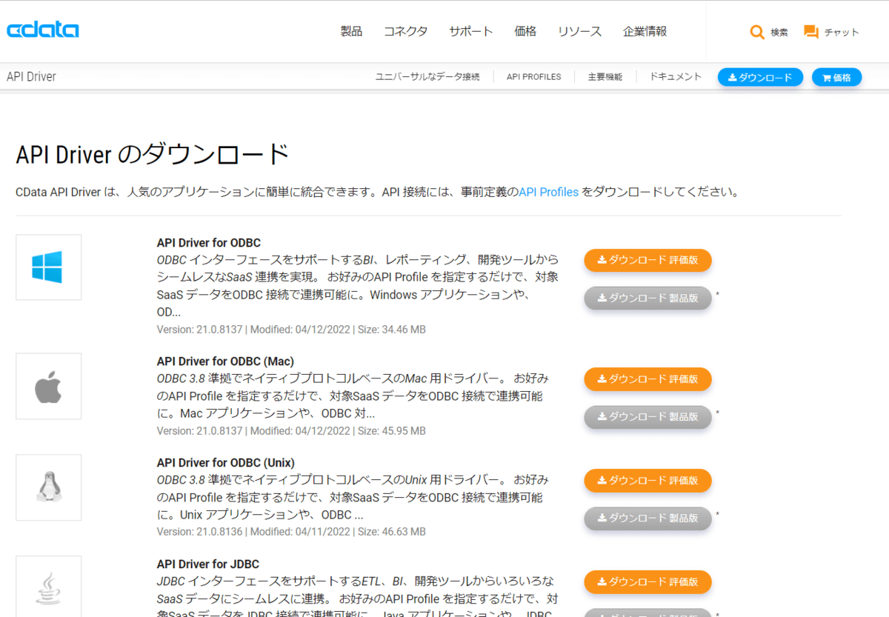Click the 検索 text label
Screen dimensions: 889x617
tap(779, 33)
